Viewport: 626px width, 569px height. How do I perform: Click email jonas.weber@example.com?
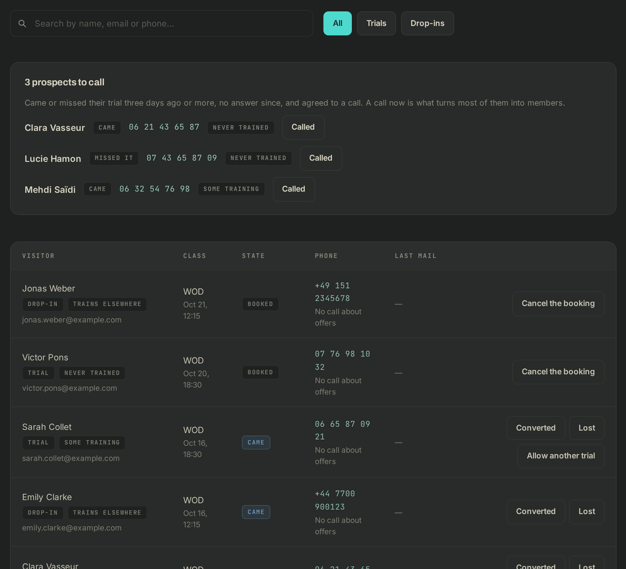pos(72,320)
